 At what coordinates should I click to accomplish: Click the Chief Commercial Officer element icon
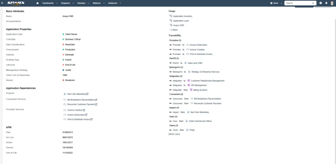pyautogui.click(x=187, y=121)
